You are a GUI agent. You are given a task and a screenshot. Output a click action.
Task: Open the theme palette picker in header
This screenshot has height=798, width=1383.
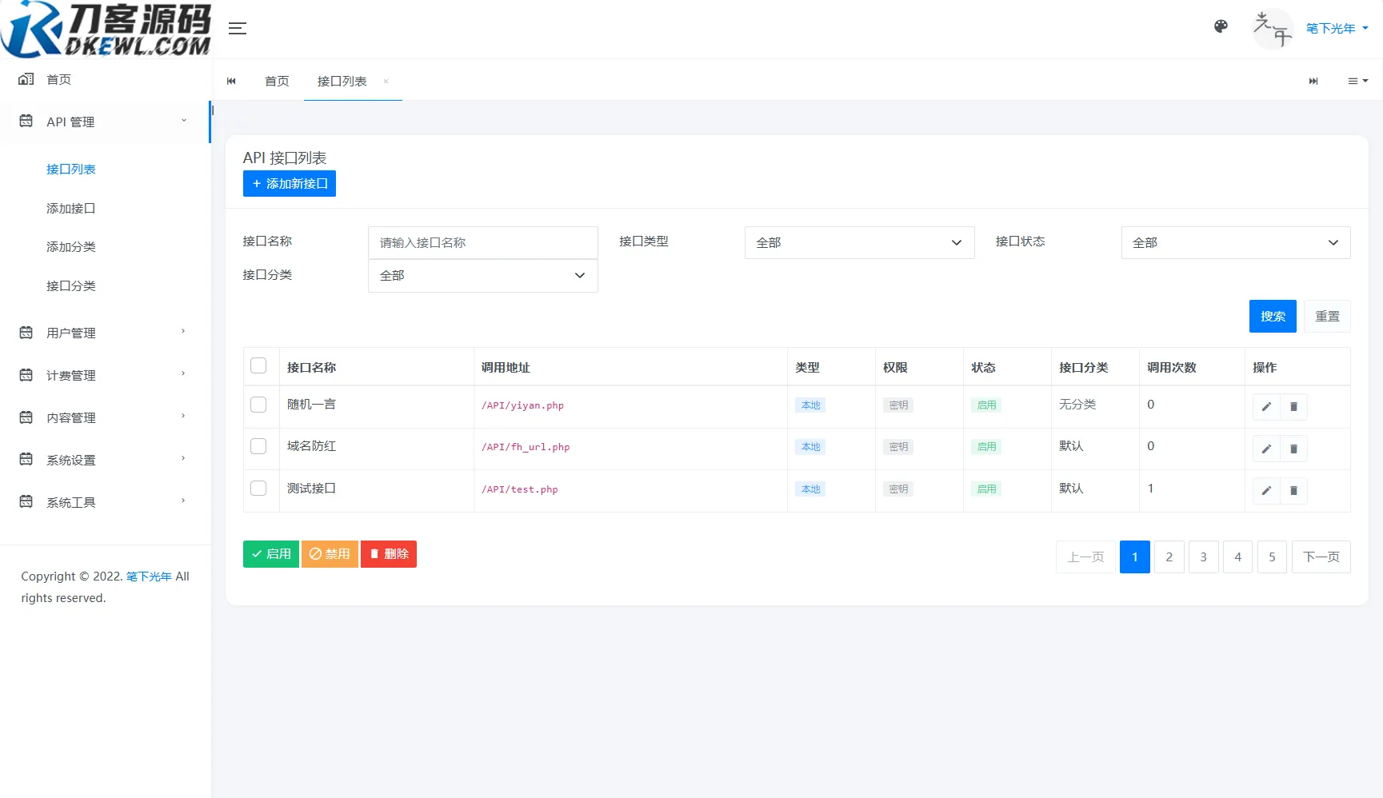pos(1221,26)
